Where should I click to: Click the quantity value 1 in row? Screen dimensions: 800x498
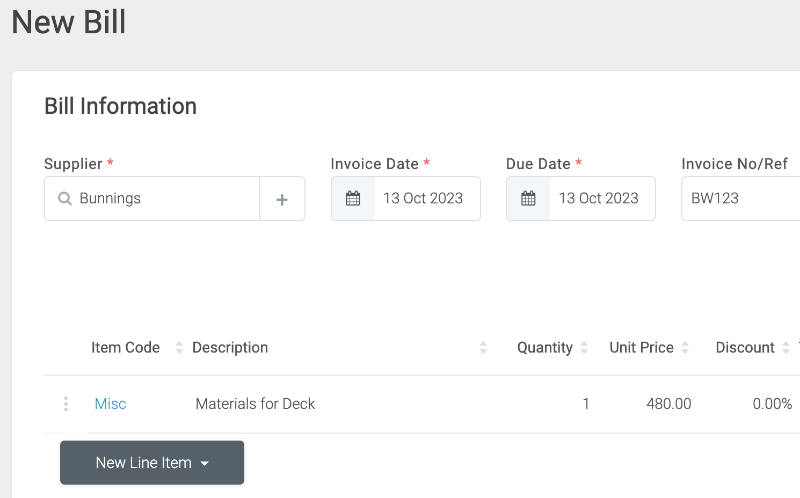click(586, 404)
